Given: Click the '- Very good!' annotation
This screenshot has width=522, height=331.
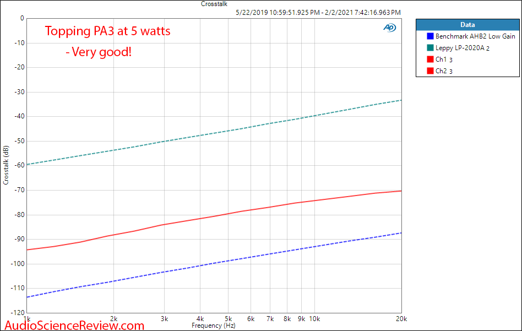Looking at the screenshot, I should (x=99, y=52).
